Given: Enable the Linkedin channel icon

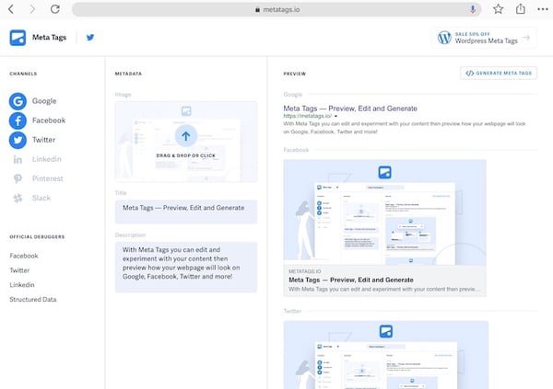Looking at the screenshot, I should [x=18, y=159].
